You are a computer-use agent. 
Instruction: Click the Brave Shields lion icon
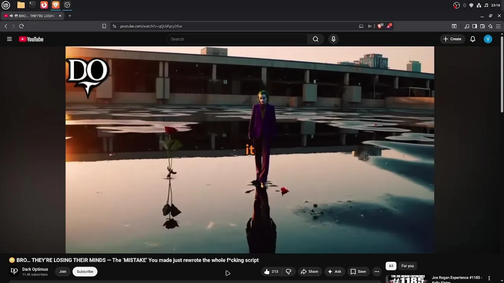380,26
